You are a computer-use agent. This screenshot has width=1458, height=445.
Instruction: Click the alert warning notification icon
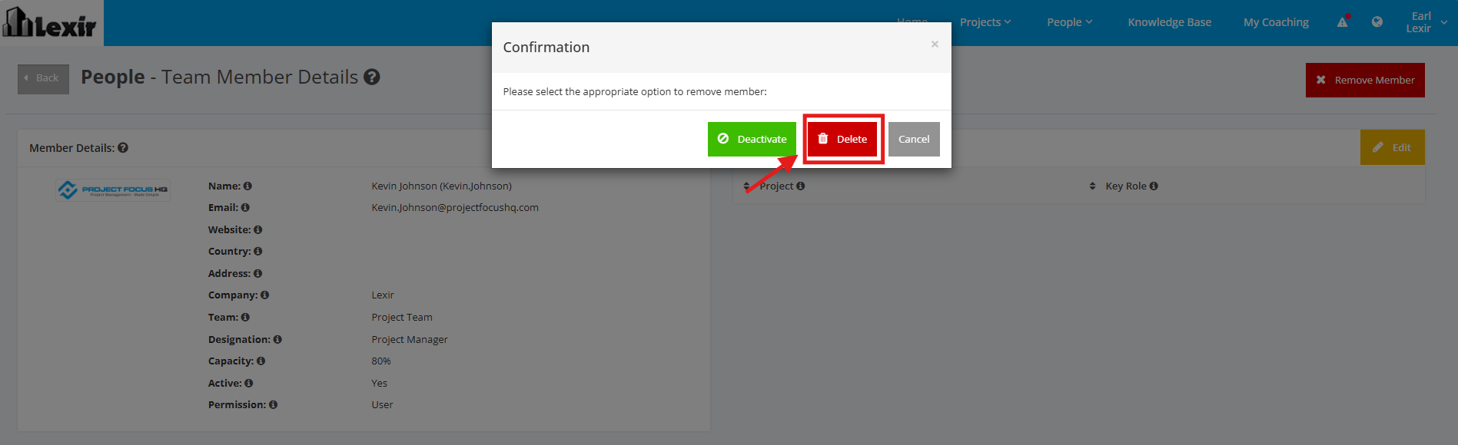pyautogui.click(x=1343, y=21)
